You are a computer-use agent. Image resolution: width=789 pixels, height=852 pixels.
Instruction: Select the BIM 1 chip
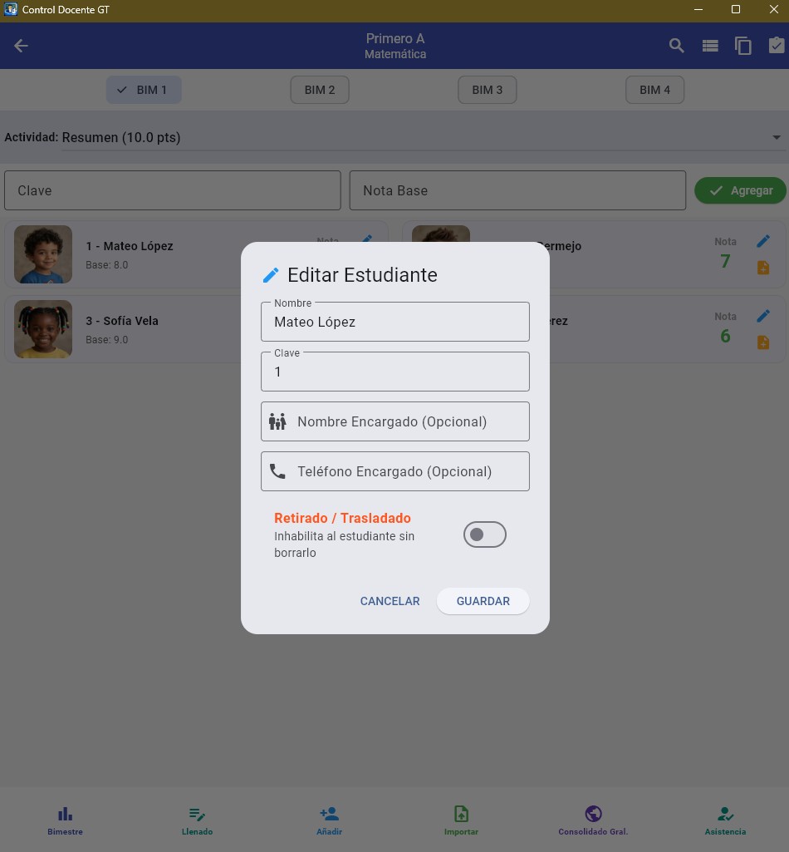144,90
